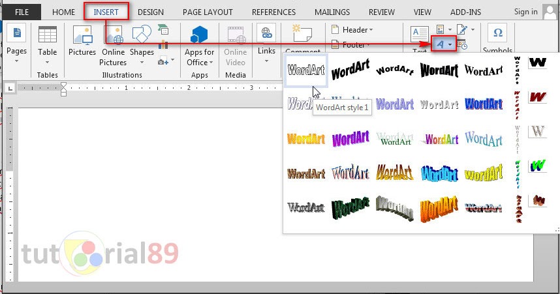
Task: Click the Sign in link
Action: pyautogui.click(x=525, y=12)
